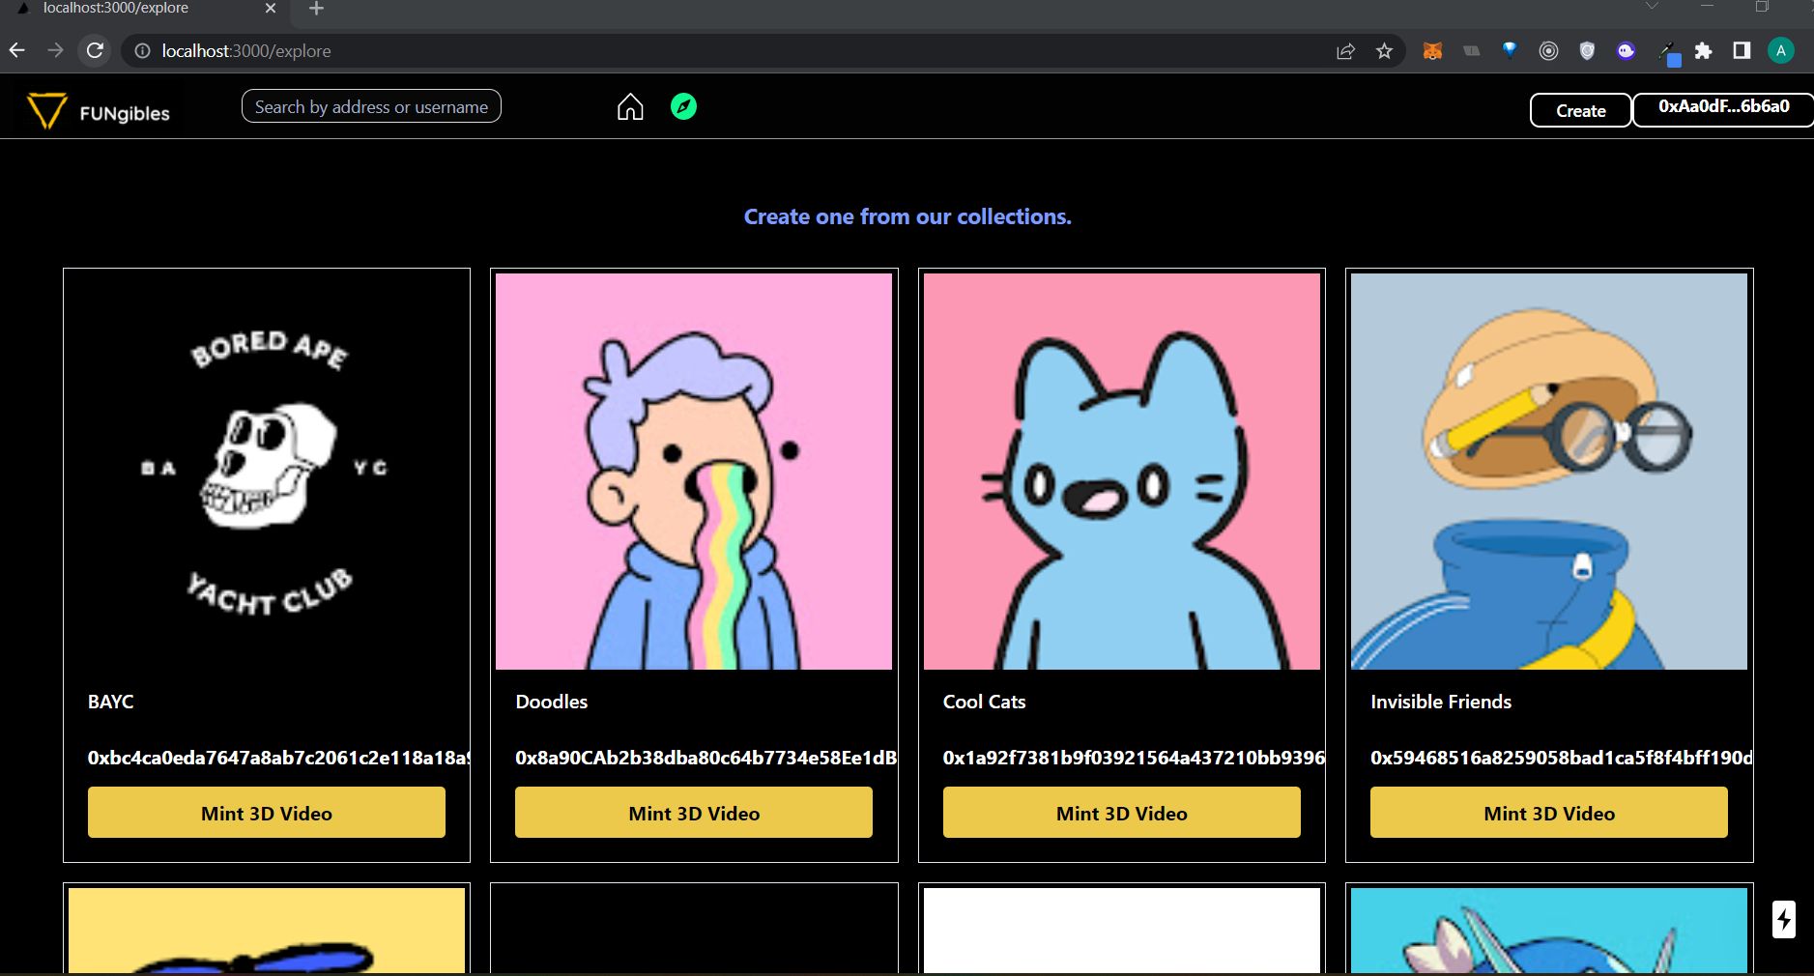
Task: Open the concentric circles extension icon
Action: 1548,51
